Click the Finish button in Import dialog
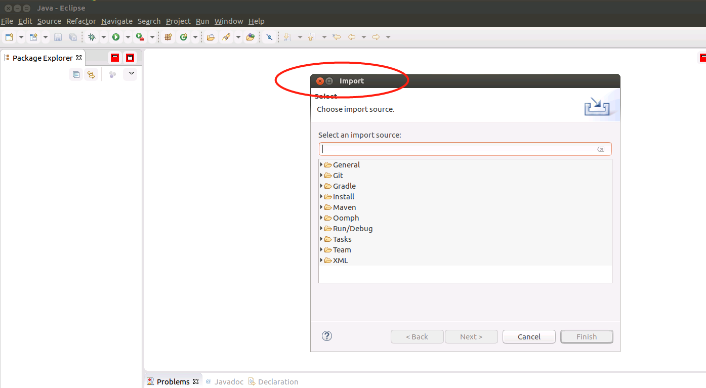 [x=587, y=336]
